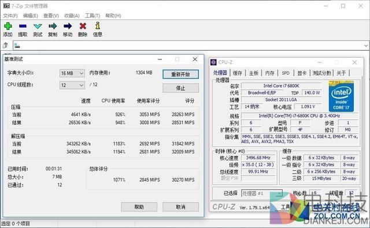Click the 7-Zip title bar app icon
The height and width of the screenshot is (228, 370).
[6, 6]
